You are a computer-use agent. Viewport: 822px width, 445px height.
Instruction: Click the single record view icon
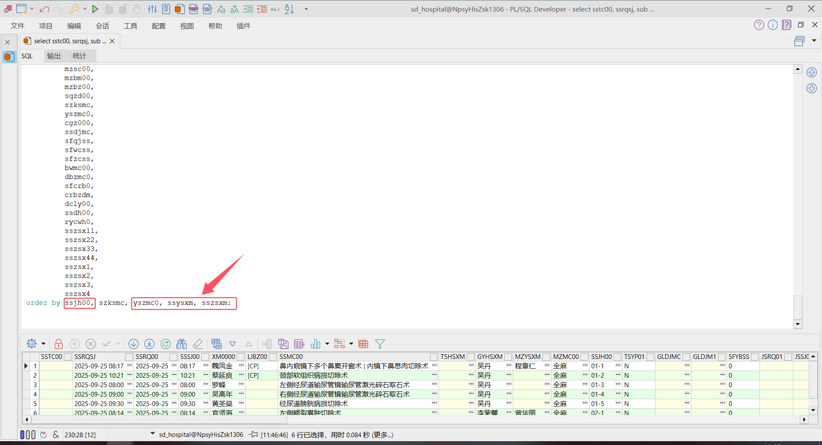point(217,344)
